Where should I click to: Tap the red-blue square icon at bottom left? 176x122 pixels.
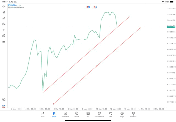point(4,106)
